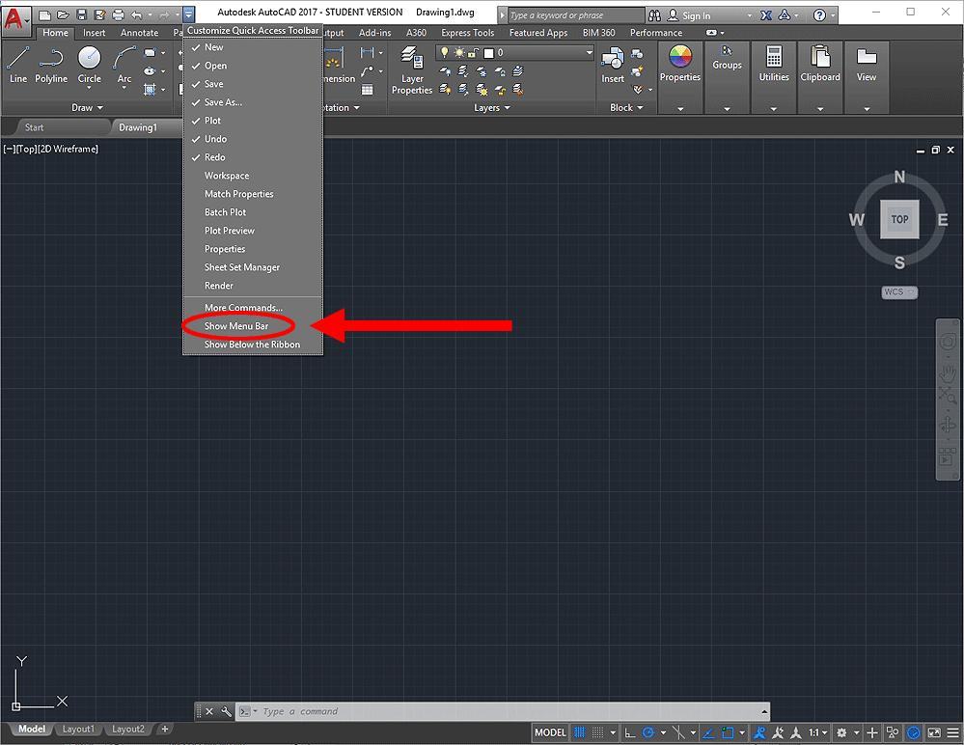Click the Customize Quick Access Toolbar dropdown arrow
Screen dimensions: 964x745
click(x=189, y=14)
